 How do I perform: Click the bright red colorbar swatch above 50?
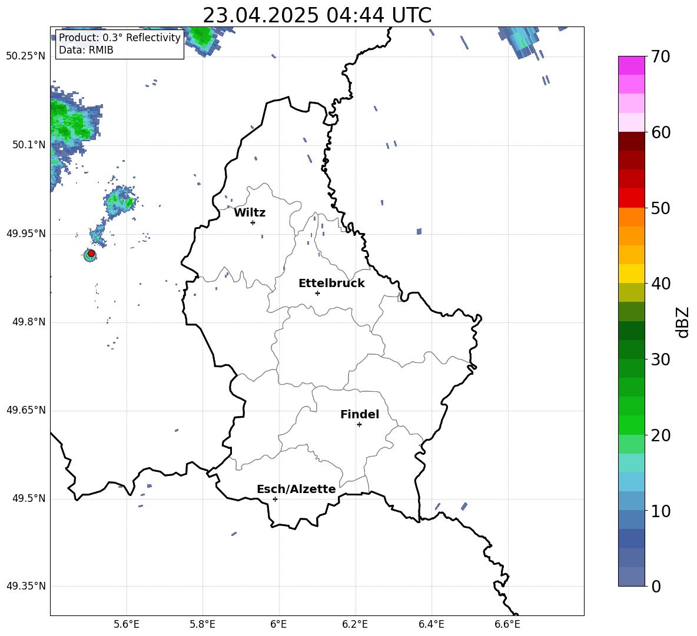631,198
